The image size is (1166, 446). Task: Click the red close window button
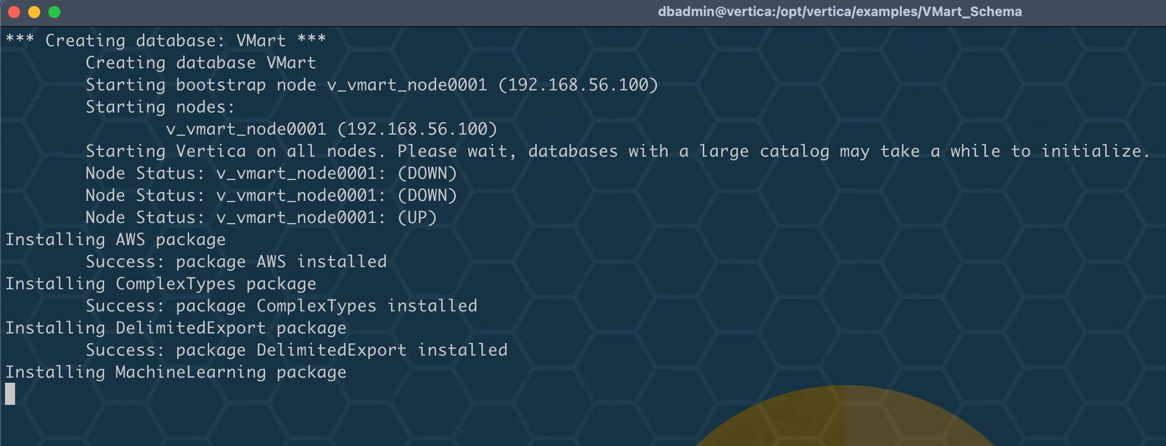[x=14, y=12]
